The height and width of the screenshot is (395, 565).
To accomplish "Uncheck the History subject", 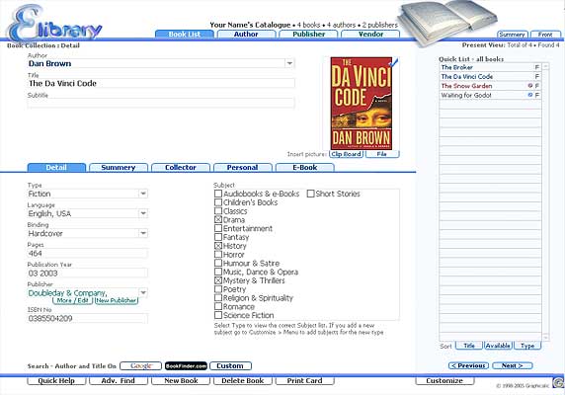I will [x=218, y=246].
